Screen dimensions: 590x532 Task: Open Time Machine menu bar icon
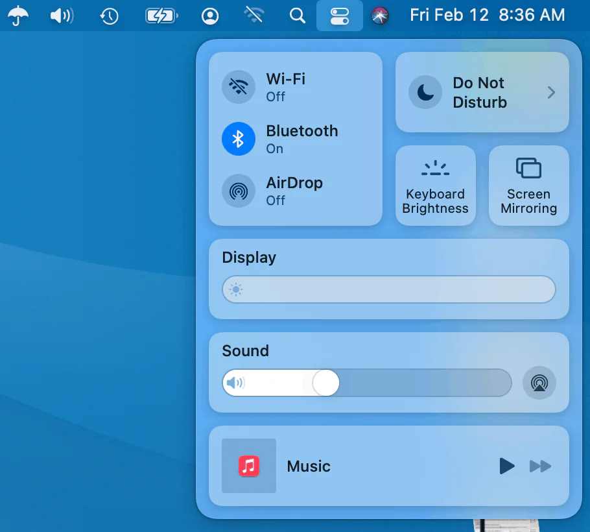coord(109,16)
